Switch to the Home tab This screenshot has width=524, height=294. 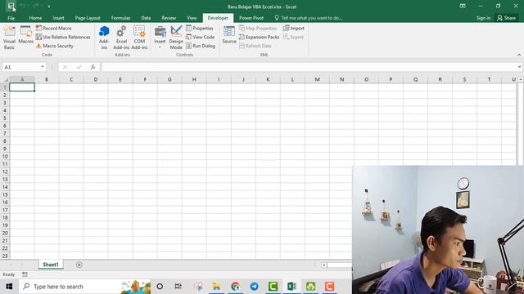[x=35, y=18]
